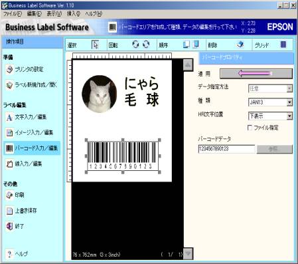Click the 削除 toolbar label
The image size is (298, 264).
[212, 45]
